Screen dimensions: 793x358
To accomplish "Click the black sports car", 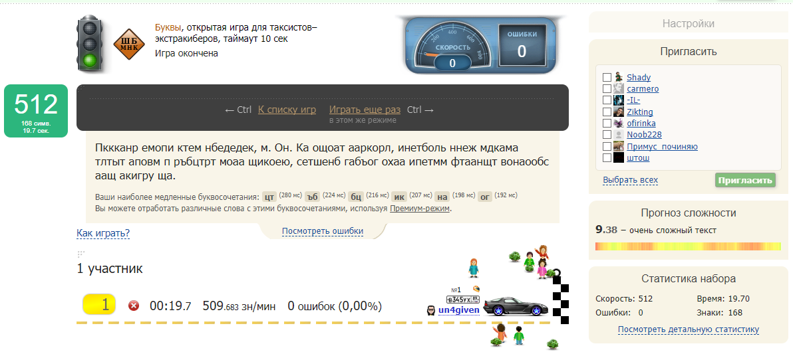I will pos(516,306).
